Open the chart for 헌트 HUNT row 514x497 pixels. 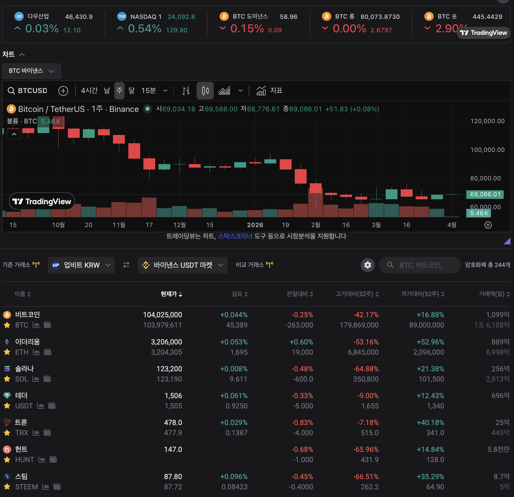click(42, 460)
